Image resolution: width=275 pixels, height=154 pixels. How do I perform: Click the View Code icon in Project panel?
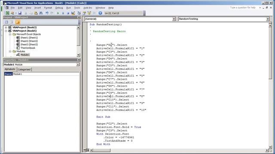click(6, 22)
